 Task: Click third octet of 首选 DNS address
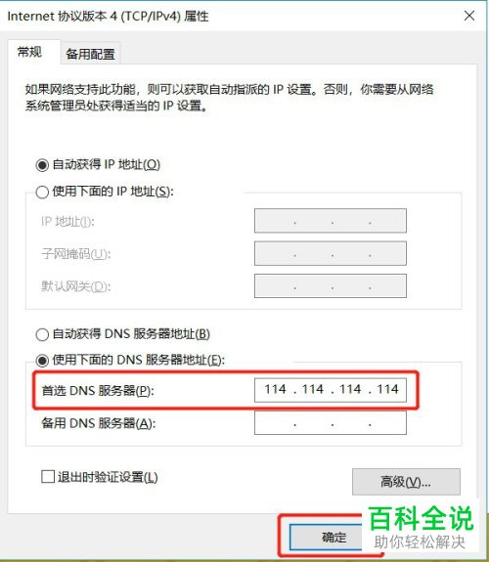pyautogui.click(x=350, y=389)
